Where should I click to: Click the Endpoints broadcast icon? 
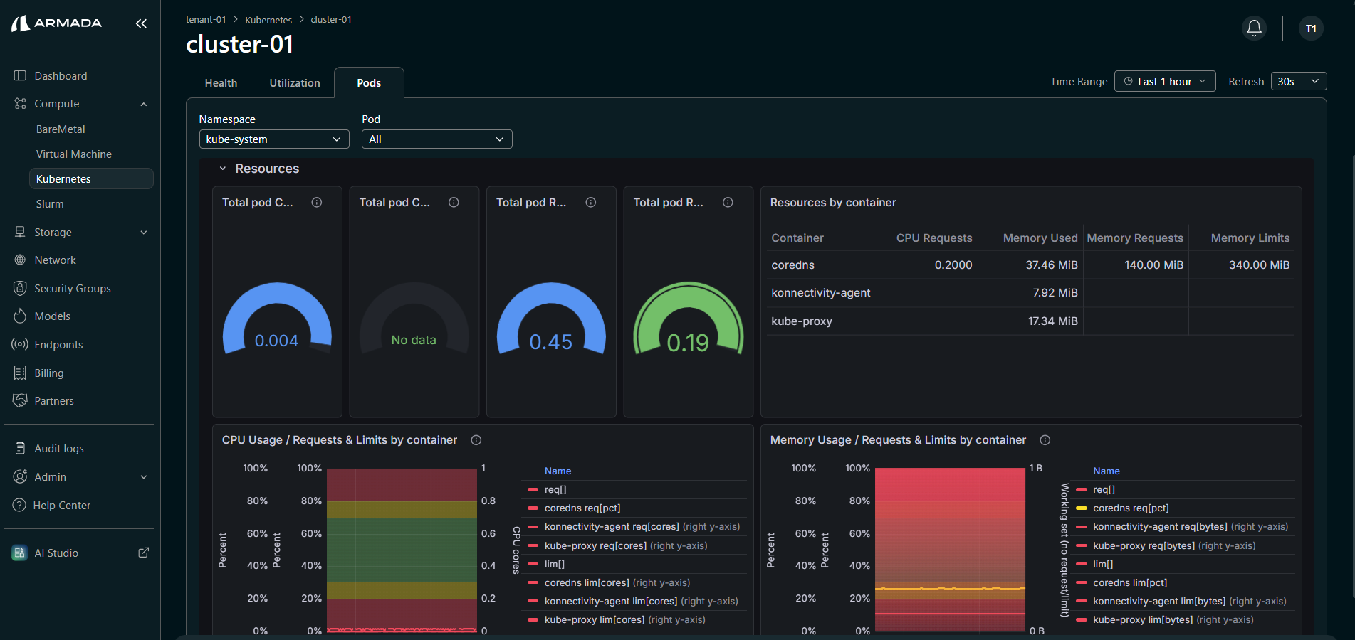click(x=20, y=344)
